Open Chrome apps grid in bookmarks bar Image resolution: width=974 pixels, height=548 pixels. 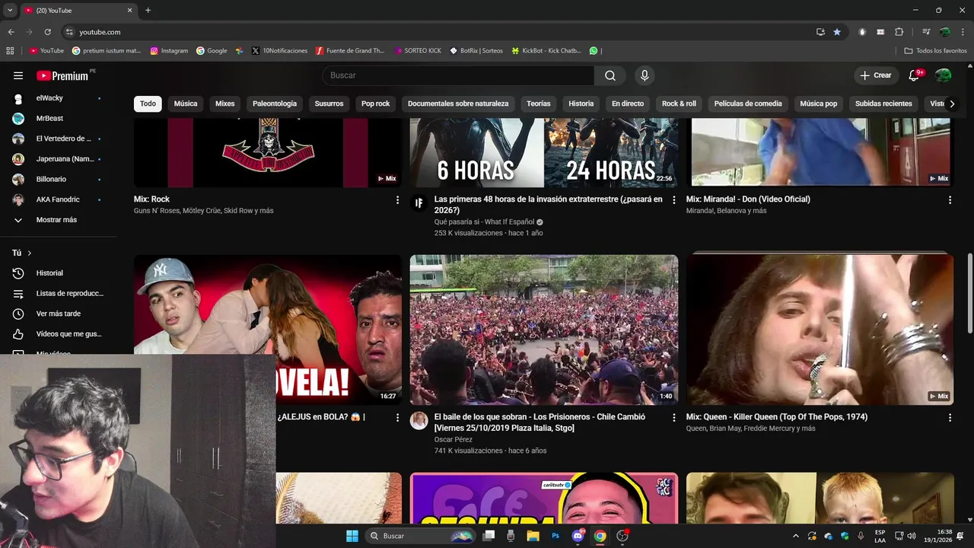coord(10,51)
